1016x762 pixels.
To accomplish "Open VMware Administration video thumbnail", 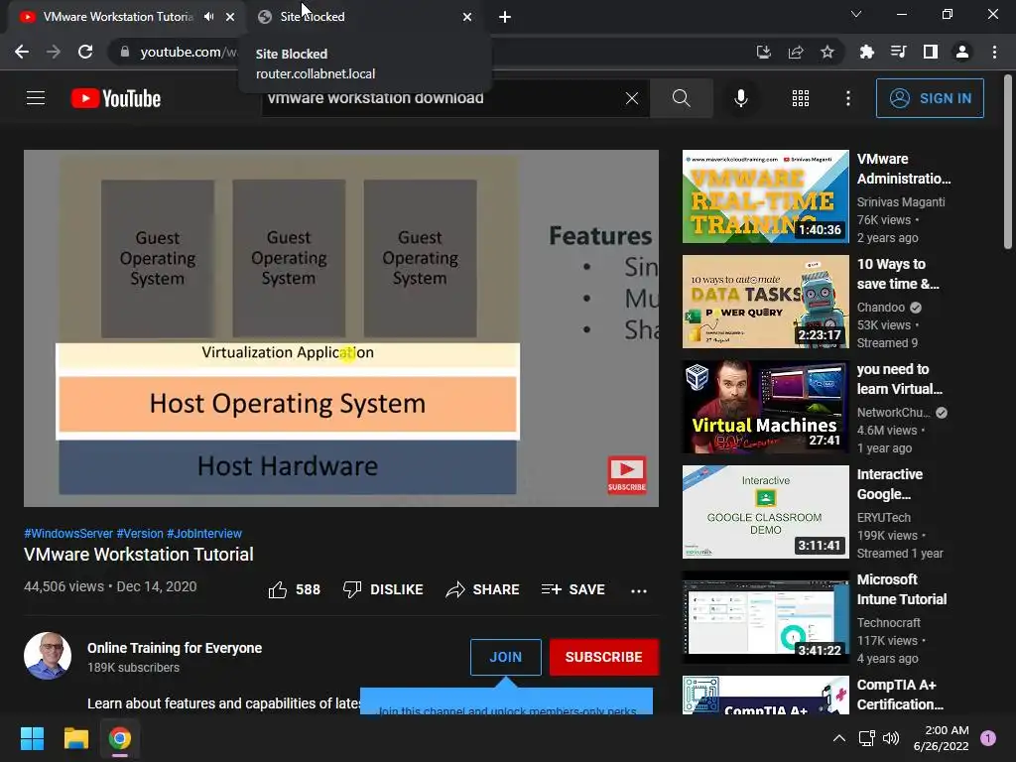I will tap(765, 196).
